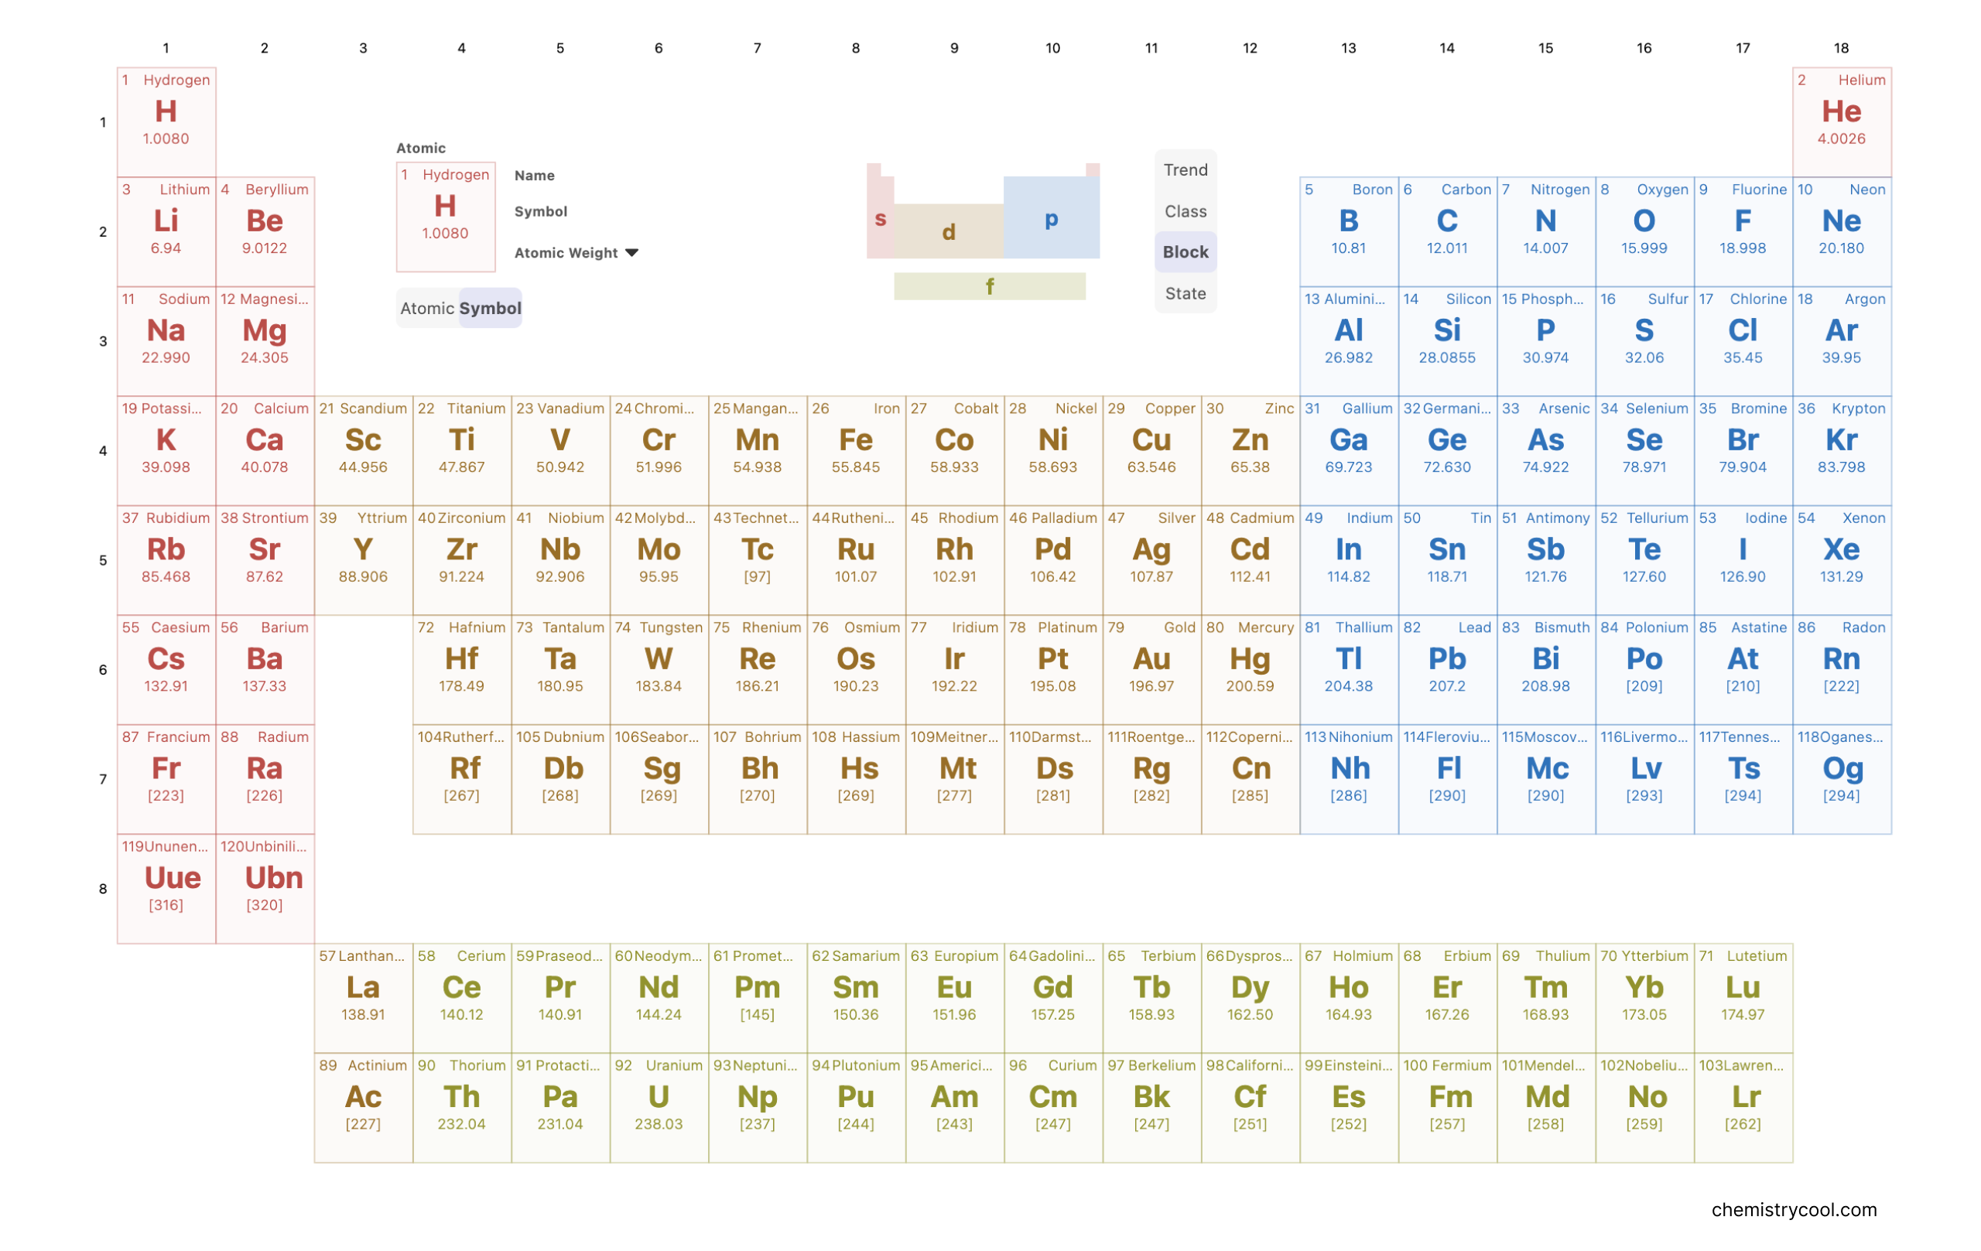Select the State display option
The image size is (1981, 1251).
(x=1185, y=294)
